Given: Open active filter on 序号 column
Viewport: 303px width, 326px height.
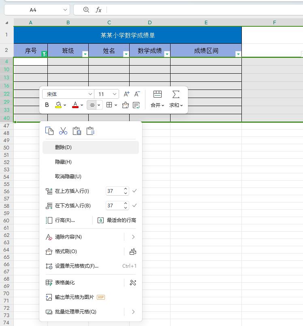Looking at the screenshot, I should click(x=44, y=54).
